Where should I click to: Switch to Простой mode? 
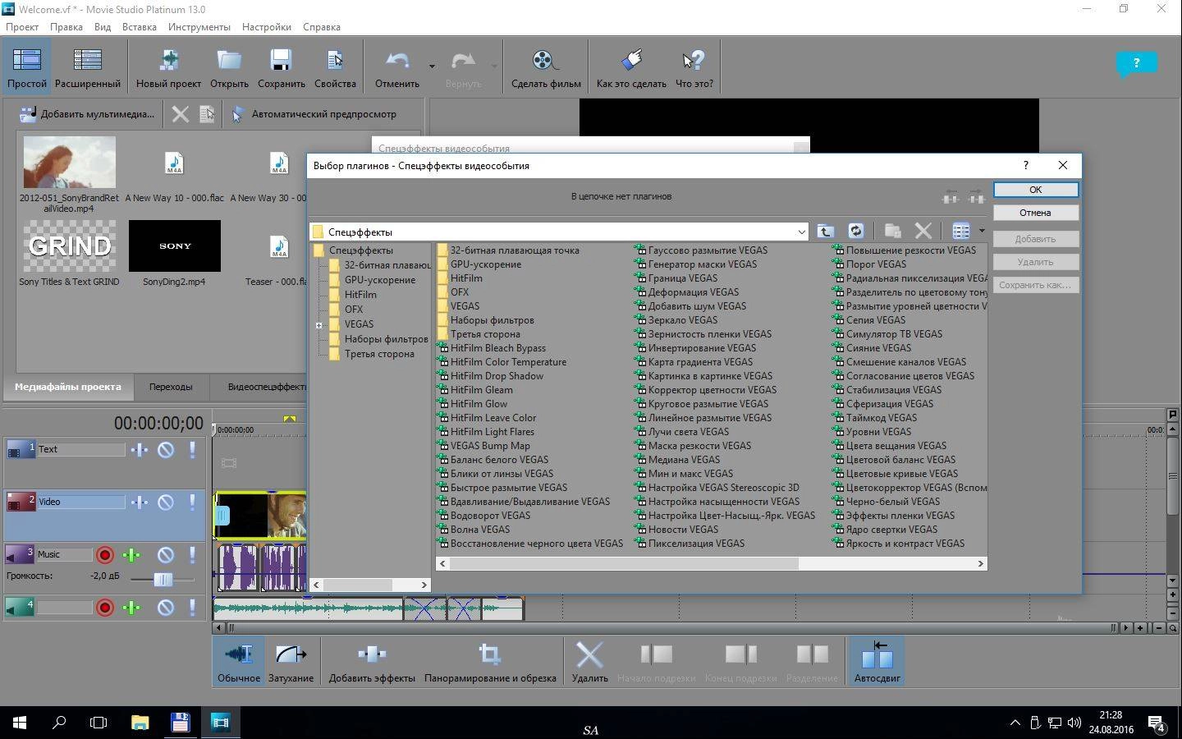click(27, 67)
